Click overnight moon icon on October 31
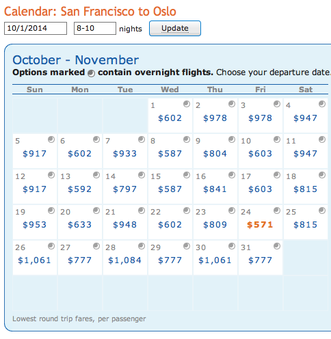 (x=277, y=246)
